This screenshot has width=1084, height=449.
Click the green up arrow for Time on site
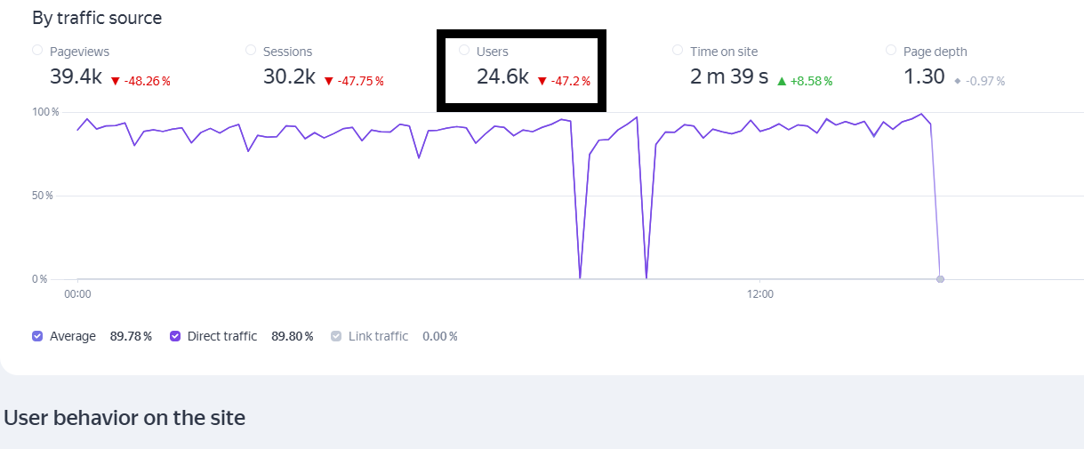[782, 81]
